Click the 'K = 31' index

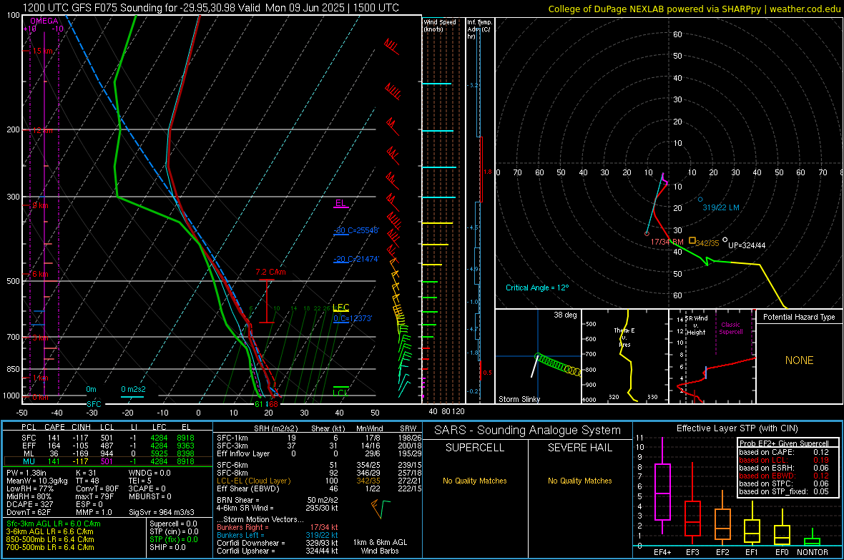coord(86,473)
